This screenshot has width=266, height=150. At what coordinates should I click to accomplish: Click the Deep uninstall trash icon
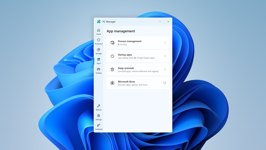tap(112, 69)
